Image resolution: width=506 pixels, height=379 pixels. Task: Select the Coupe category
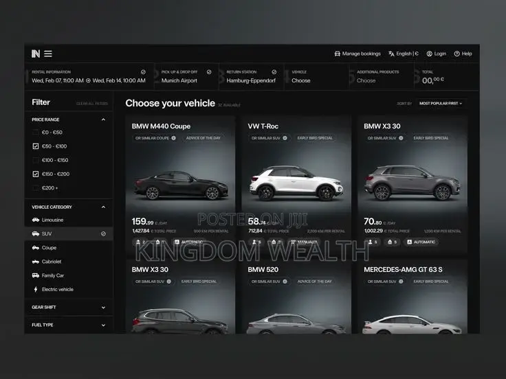pos(69,248)
